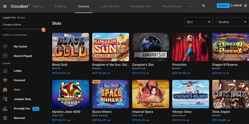The image size is (249, 124).
Task: Open the Provably Fair sidebar link
Action: (22, 108)
